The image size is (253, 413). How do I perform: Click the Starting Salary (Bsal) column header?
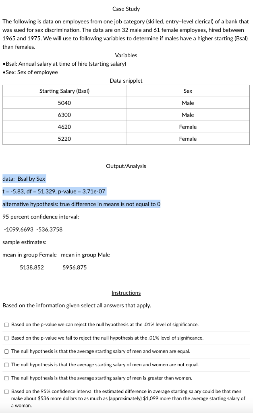(64, 91)
